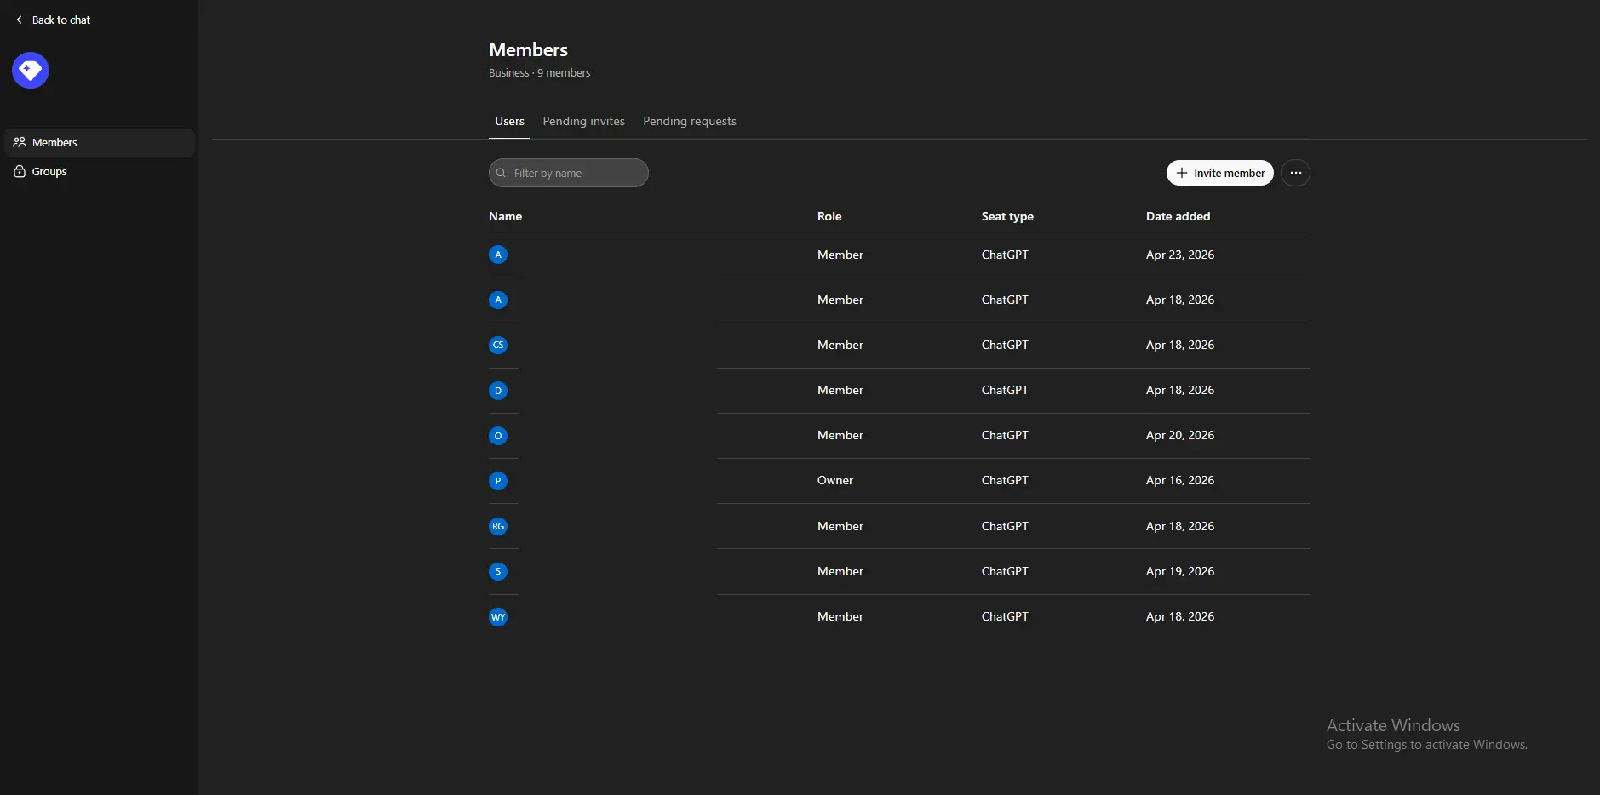Click ChatGPT seat type in the Owner row
This screenshot has width=1600, height=795.
pyautogui.click(x=1005, y=480)
